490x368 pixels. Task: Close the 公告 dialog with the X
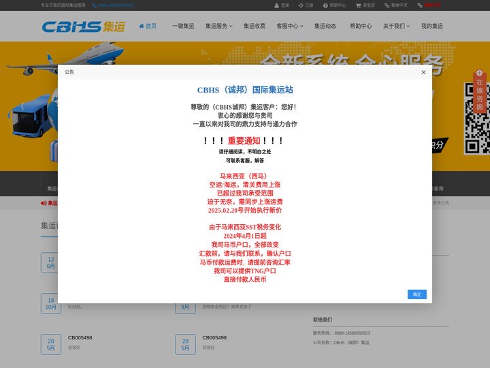[x=423, y=72]
